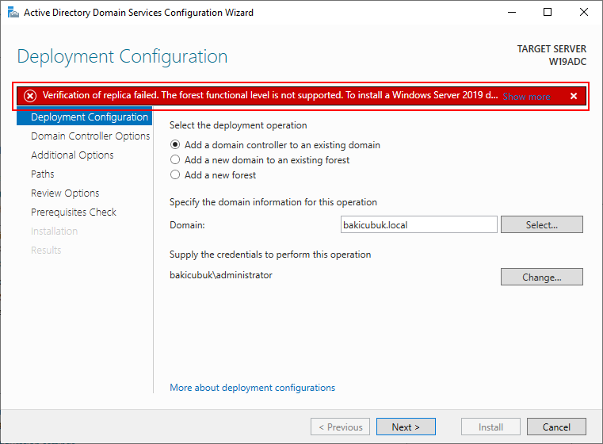Viewport: 603px width, 444px height.
Task: Click the red error circle icon
Action: tap(30, 95)
